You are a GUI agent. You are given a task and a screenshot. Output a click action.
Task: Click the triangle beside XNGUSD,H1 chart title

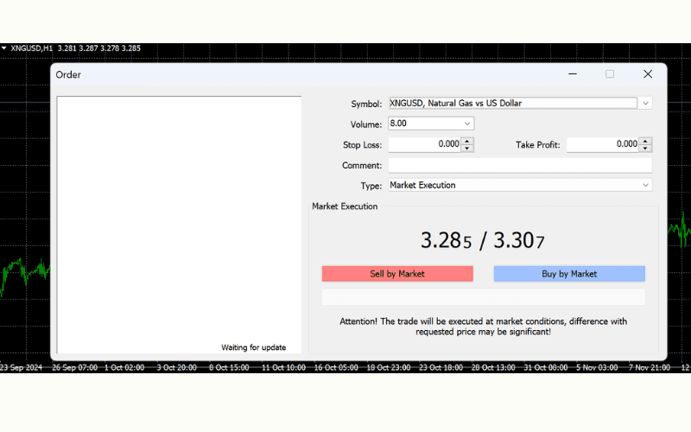coord(4,48)
